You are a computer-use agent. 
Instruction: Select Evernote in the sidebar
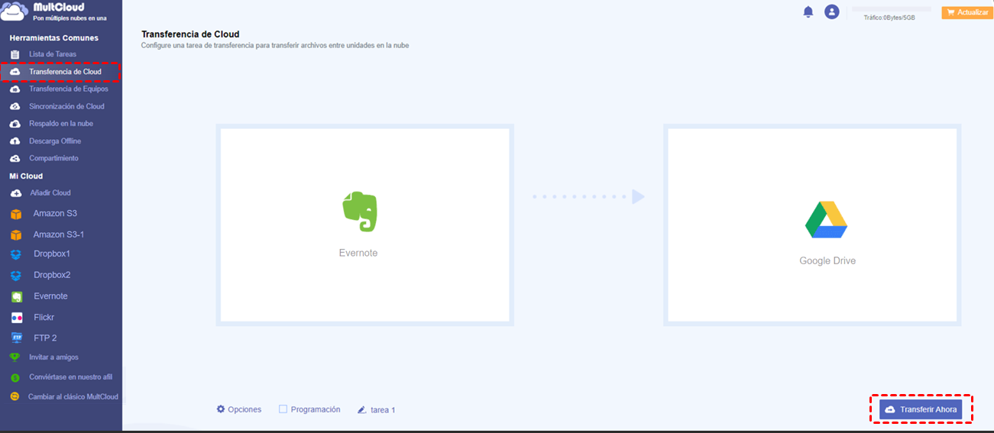point(50,296)
